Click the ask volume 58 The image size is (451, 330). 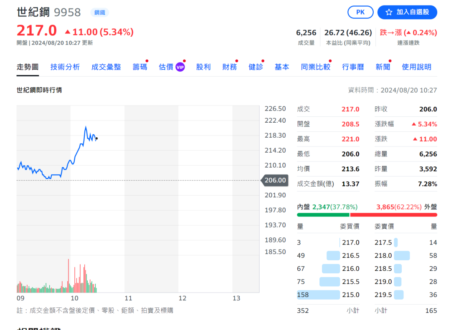[x=433, y=256]
